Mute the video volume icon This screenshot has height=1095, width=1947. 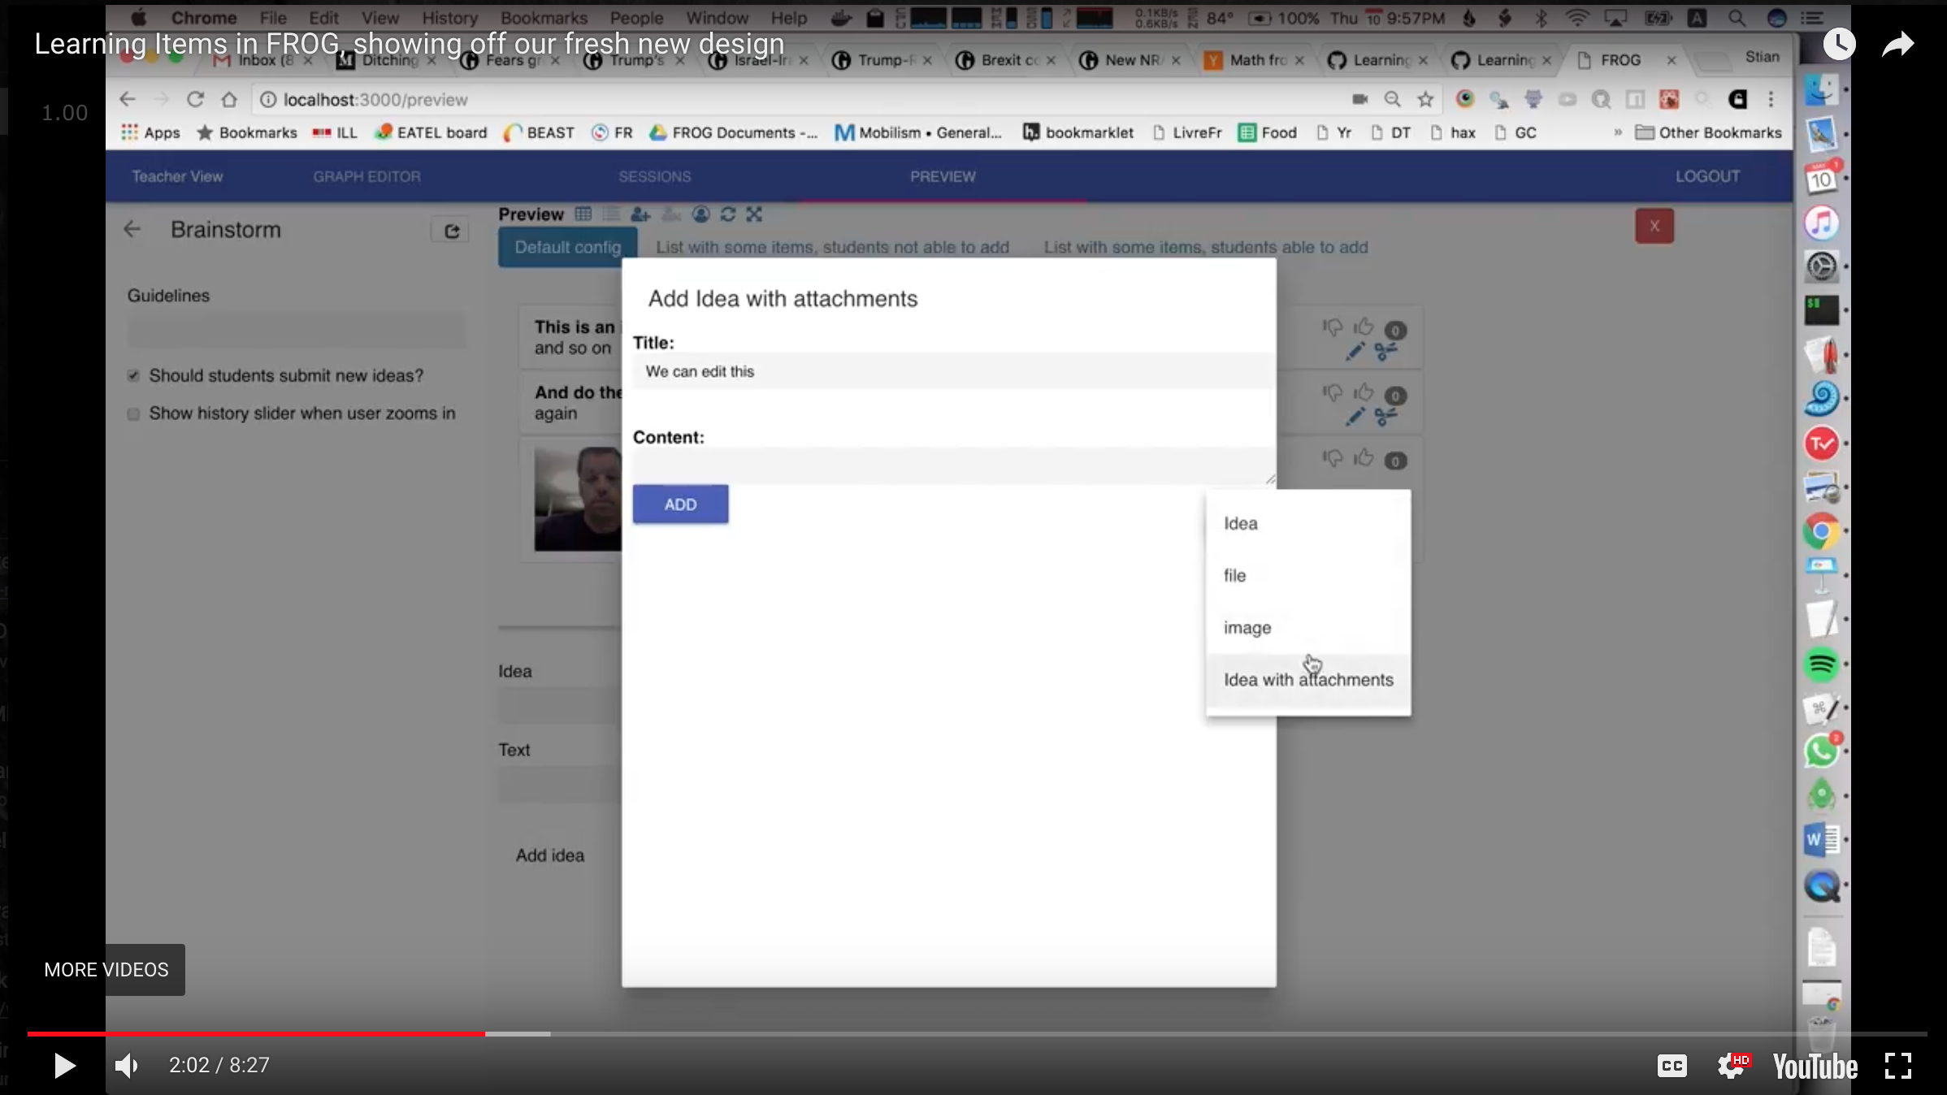point(127,1066)
